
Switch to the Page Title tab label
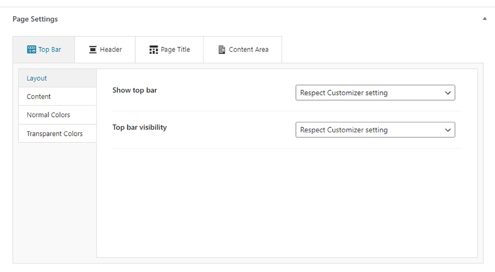click(175, 50)
